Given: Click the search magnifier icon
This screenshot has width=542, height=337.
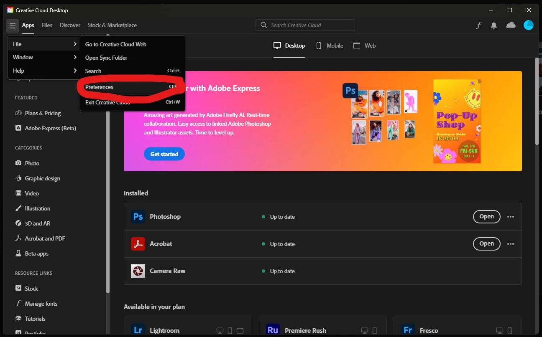Looking at the screenshot, I should (x=263, y=25).
